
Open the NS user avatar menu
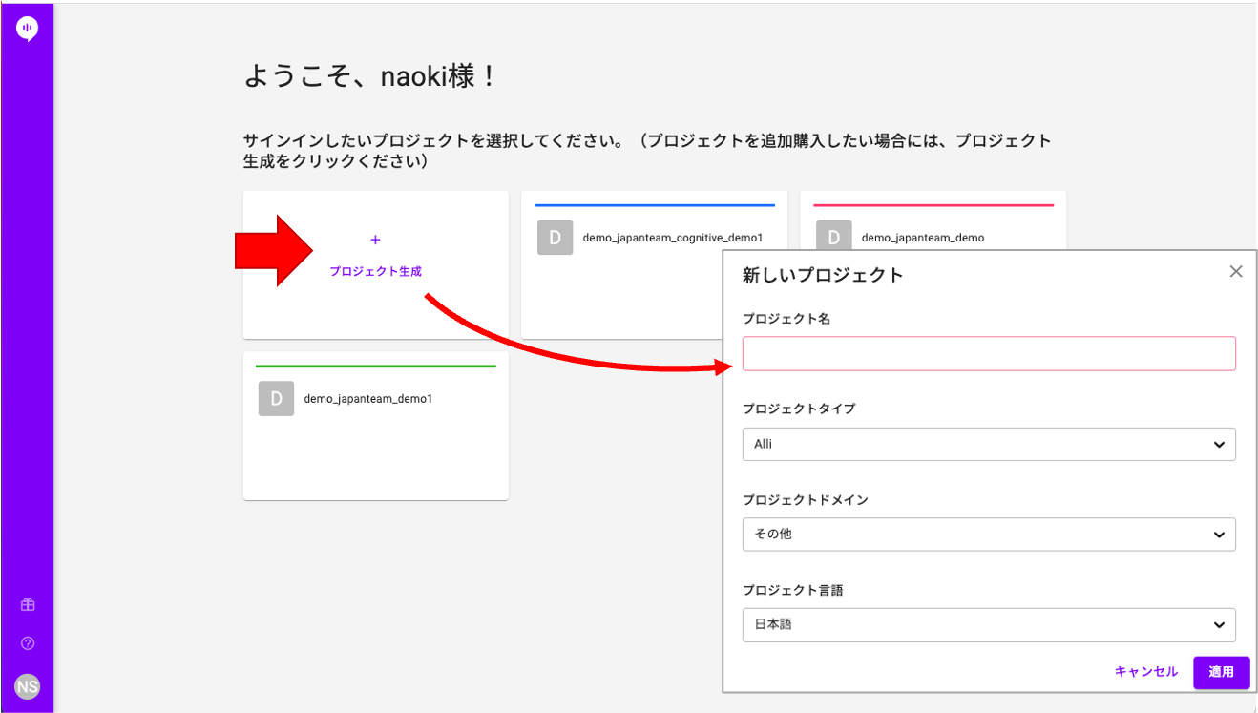pyautogui.click(x=28, y=685)
